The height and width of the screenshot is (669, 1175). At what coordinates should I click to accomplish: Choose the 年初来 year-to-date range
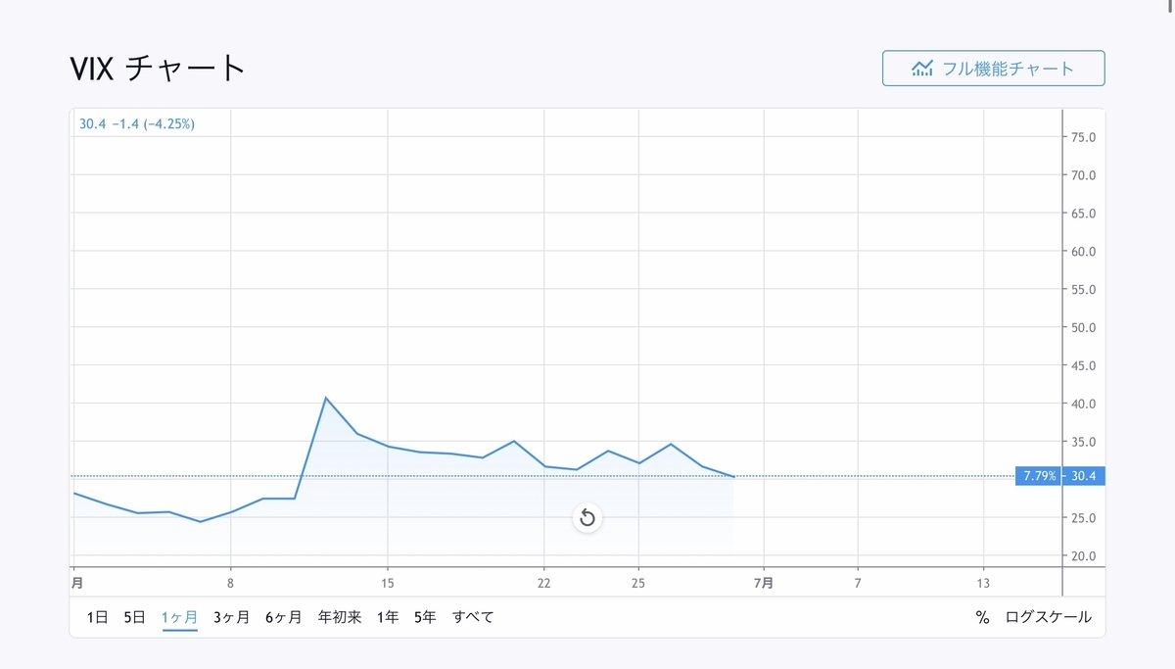(340, 617)
